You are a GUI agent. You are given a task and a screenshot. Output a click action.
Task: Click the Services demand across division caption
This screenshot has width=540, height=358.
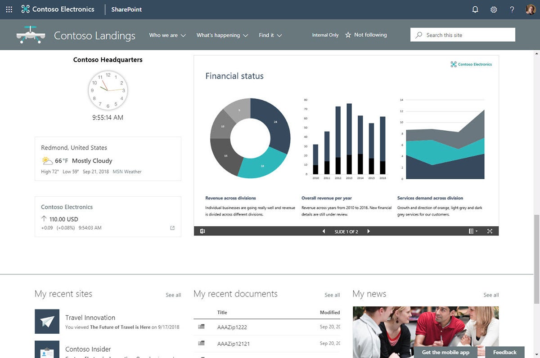430,198
